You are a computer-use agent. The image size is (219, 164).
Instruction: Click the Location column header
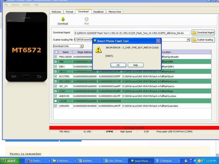pos(166,52)
